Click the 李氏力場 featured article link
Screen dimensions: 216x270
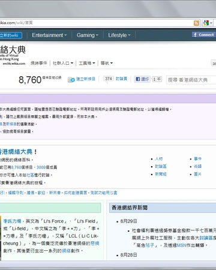(12, 221)
